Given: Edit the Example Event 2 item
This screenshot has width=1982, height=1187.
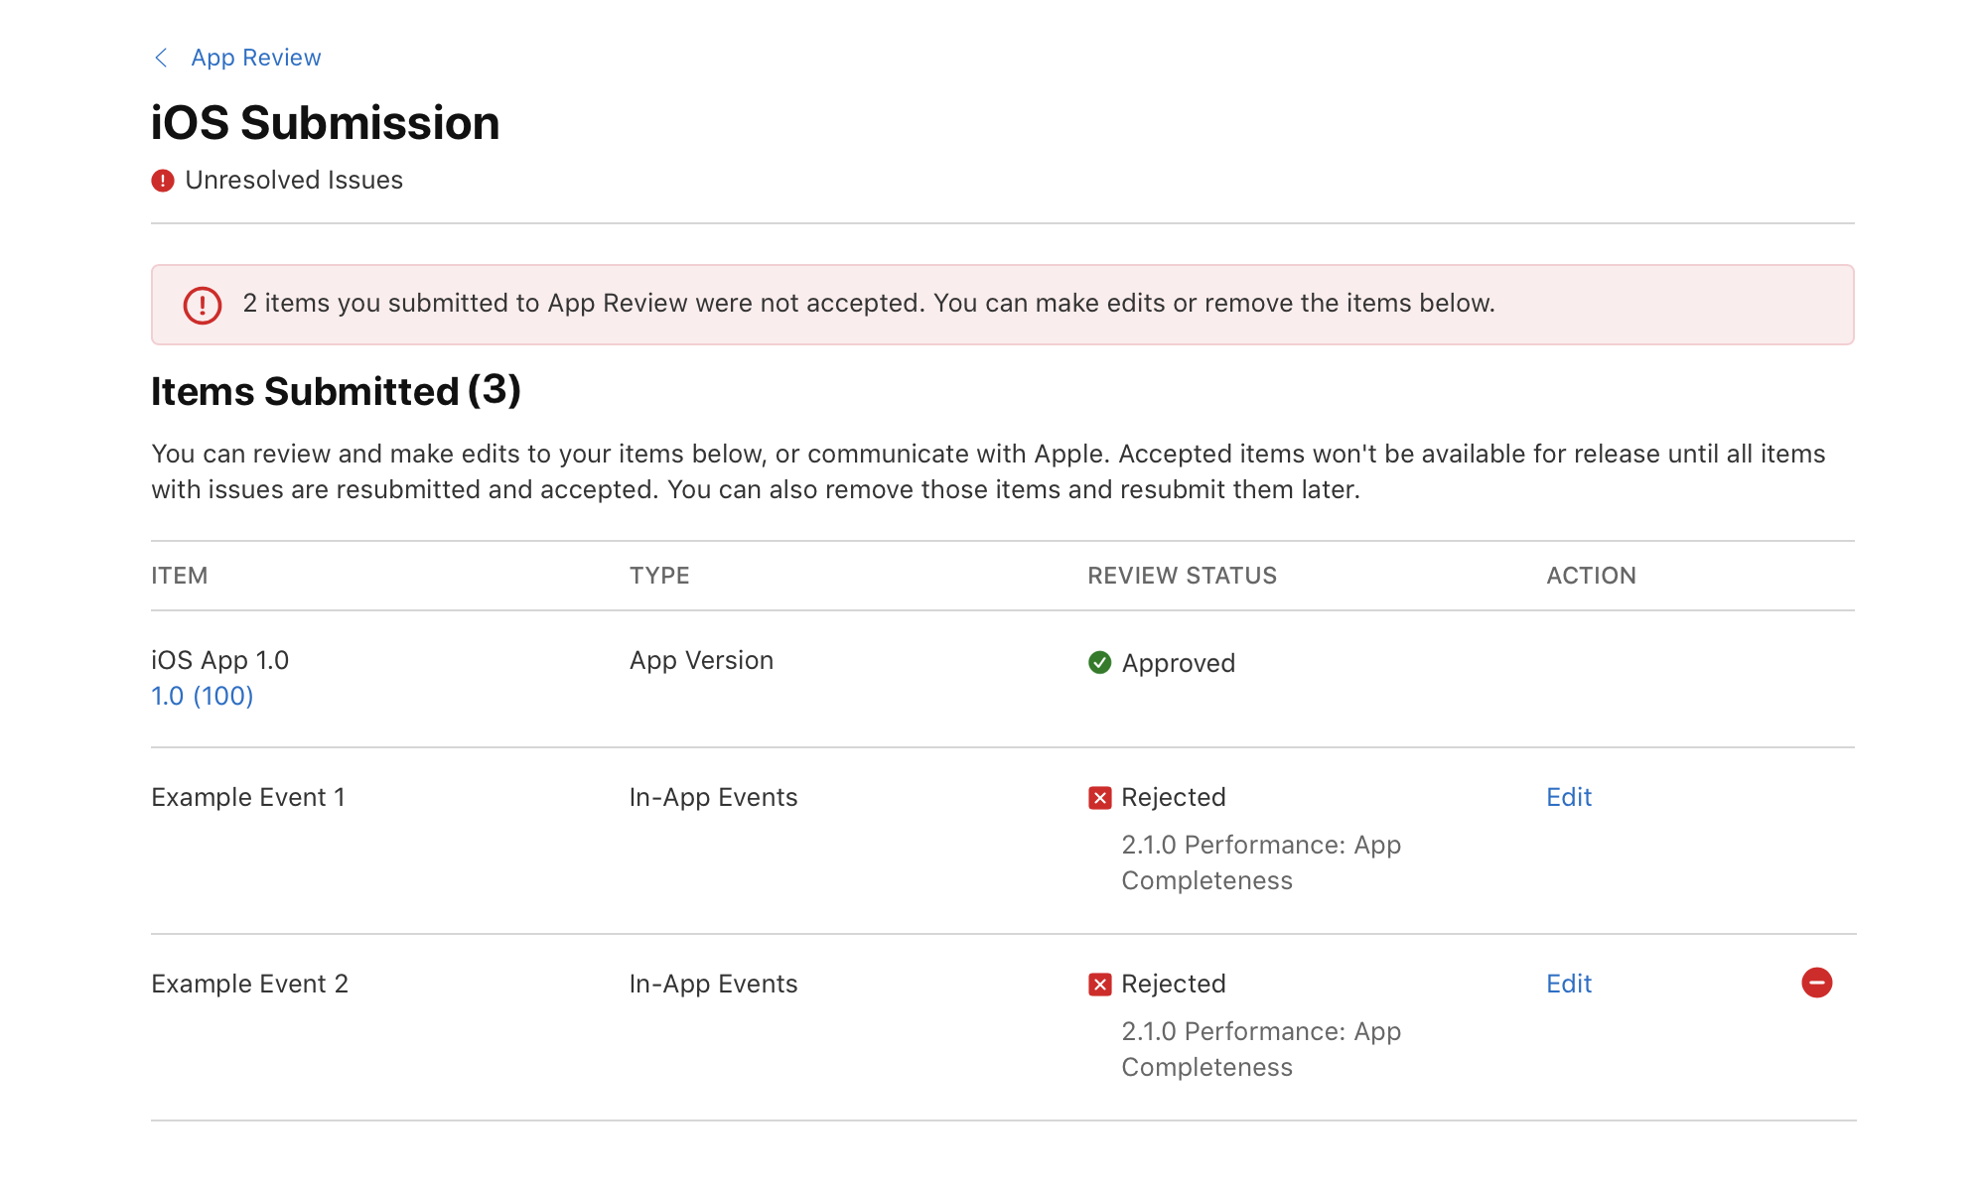Looking at the screenshot, I should click(1568, 984).
